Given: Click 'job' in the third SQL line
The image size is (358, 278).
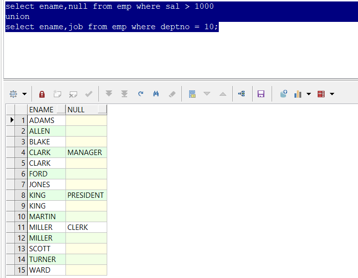Looking at the screenshot, I should pos(76,27).
